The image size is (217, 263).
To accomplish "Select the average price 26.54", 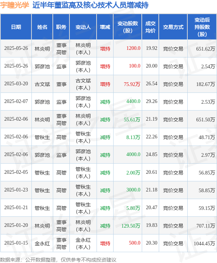I will coord(152,84).
